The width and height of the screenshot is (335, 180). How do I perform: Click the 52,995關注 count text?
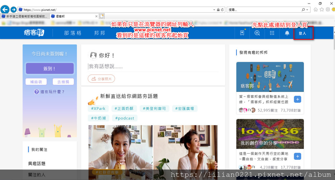pyautogui.click(x=268, y=110)
